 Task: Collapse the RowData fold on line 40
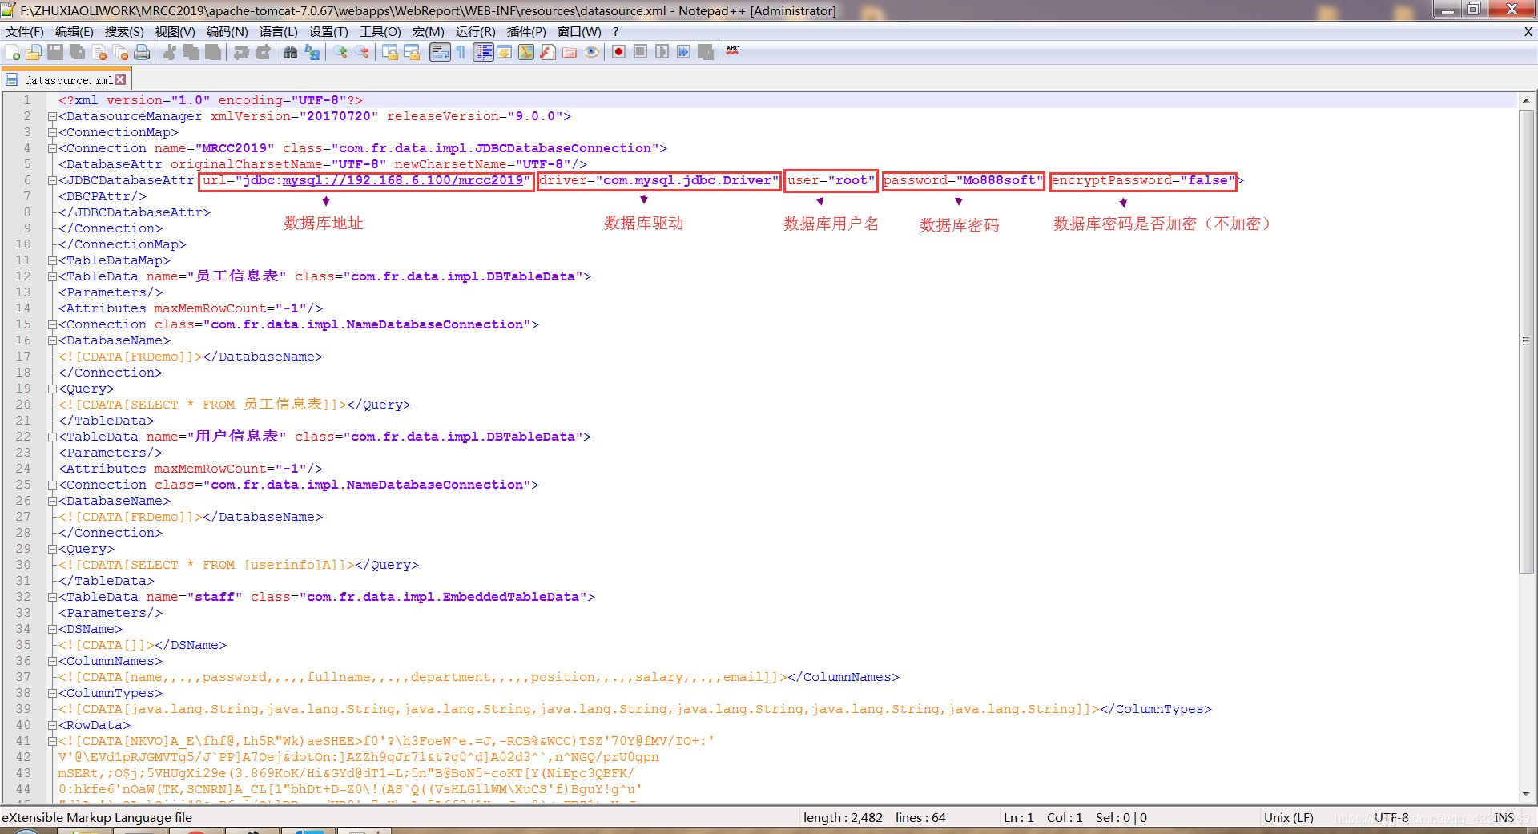52,725
